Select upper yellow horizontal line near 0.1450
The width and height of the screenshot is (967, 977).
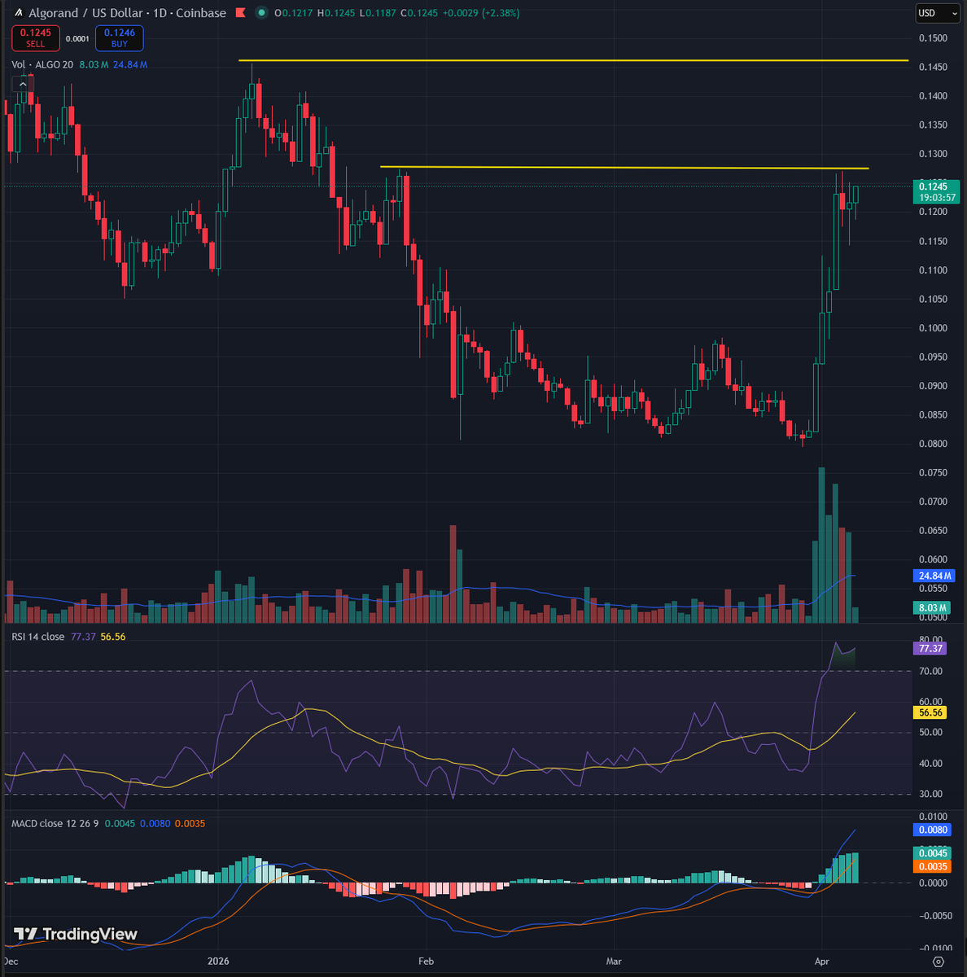click(573, 60)
